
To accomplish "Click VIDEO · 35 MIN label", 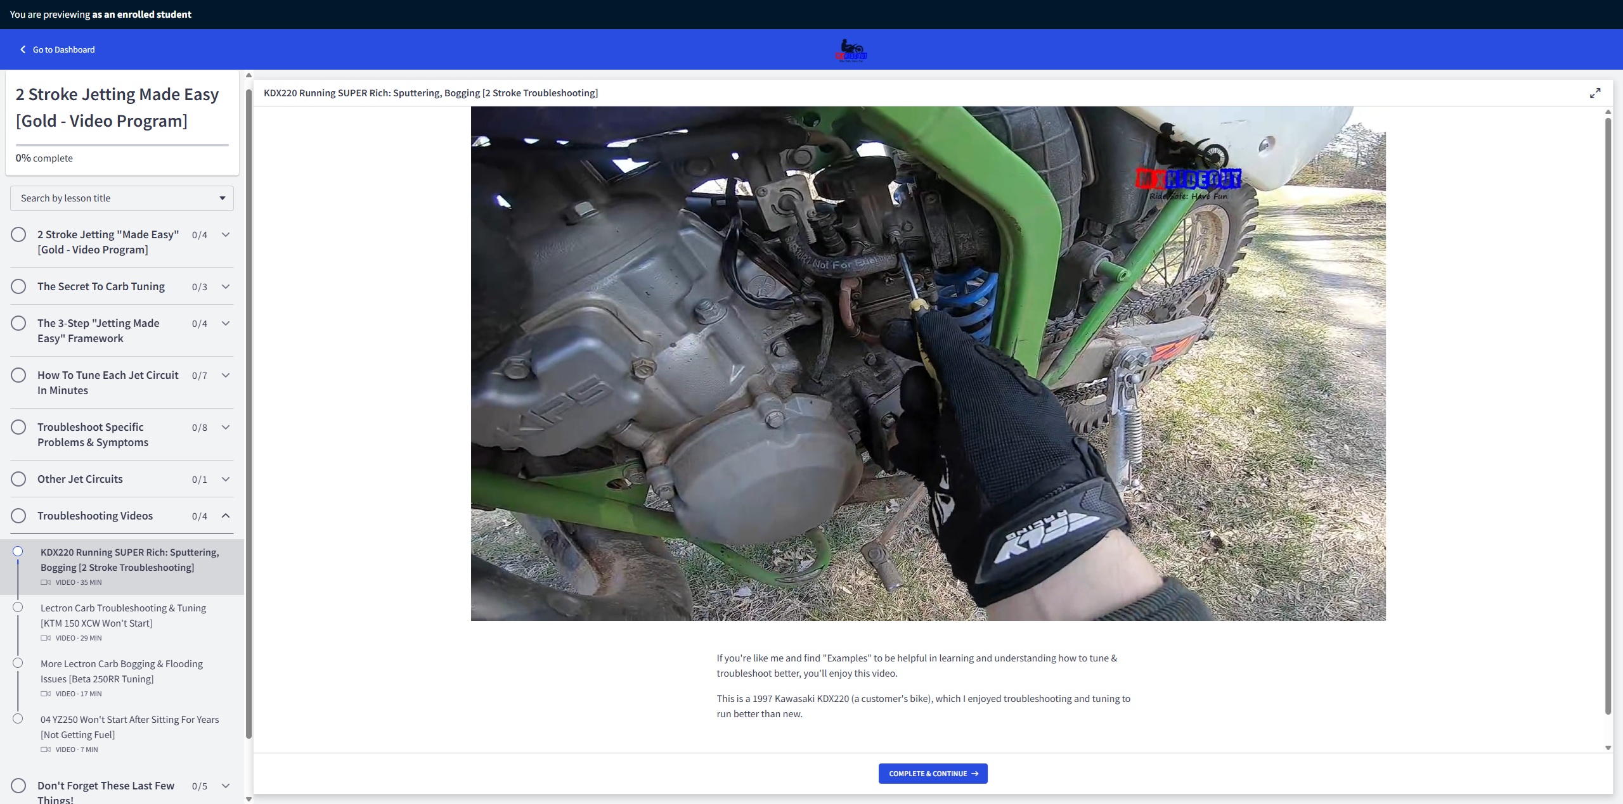I will pyautogui.click(x=79, y=582).
